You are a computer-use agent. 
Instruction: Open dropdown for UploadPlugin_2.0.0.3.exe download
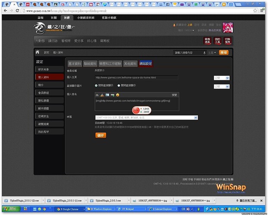tap(129, 201)
